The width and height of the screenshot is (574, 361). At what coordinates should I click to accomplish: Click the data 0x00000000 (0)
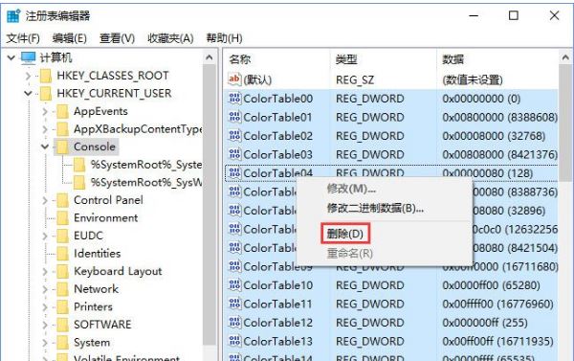(x=481, y=99)
